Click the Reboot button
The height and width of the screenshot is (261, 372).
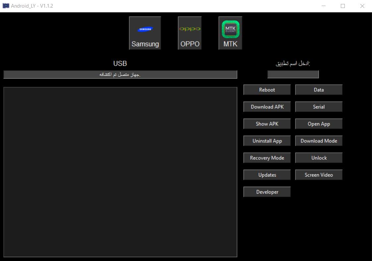267,90
